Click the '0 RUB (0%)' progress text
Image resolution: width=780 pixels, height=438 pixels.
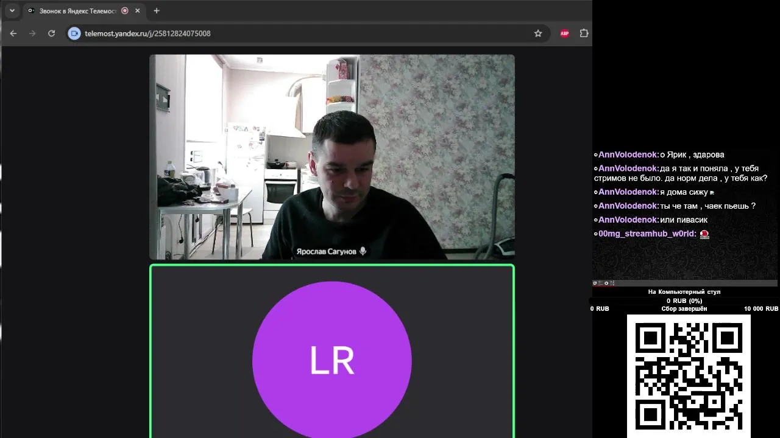pos(684,301)
